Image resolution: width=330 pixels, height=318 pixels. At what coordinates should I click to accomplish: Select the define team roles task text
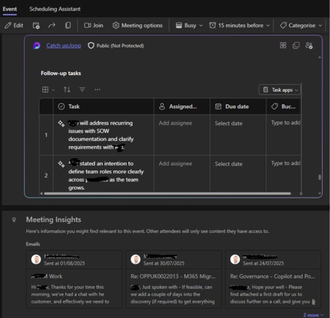(106, 176)
